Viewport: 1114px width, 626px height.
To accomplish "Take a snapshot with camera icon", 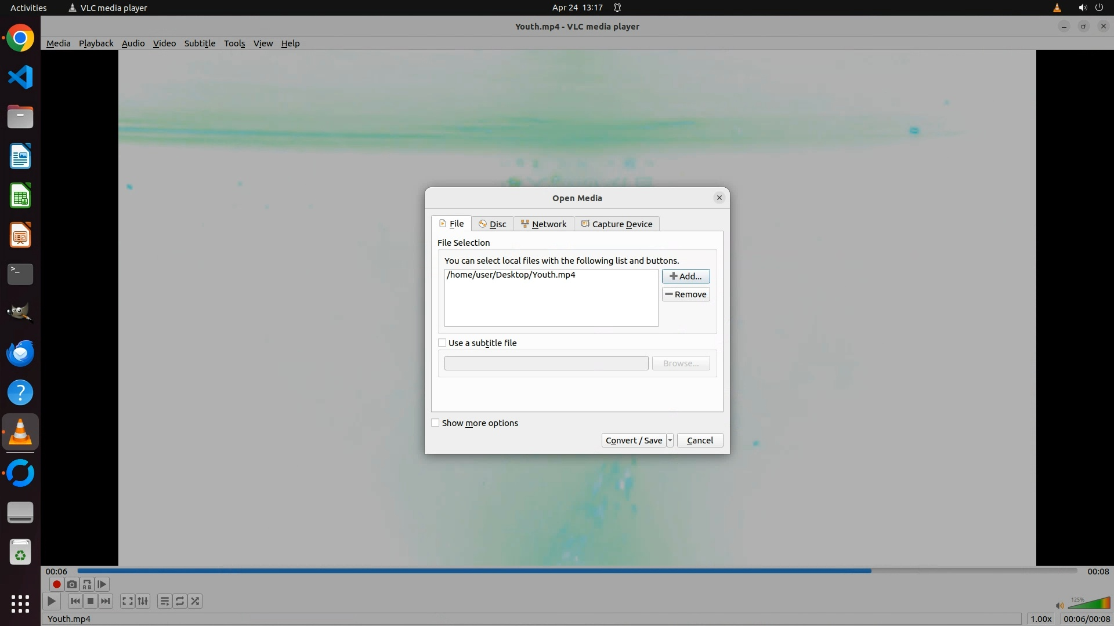I will click(x=72, y=584).
